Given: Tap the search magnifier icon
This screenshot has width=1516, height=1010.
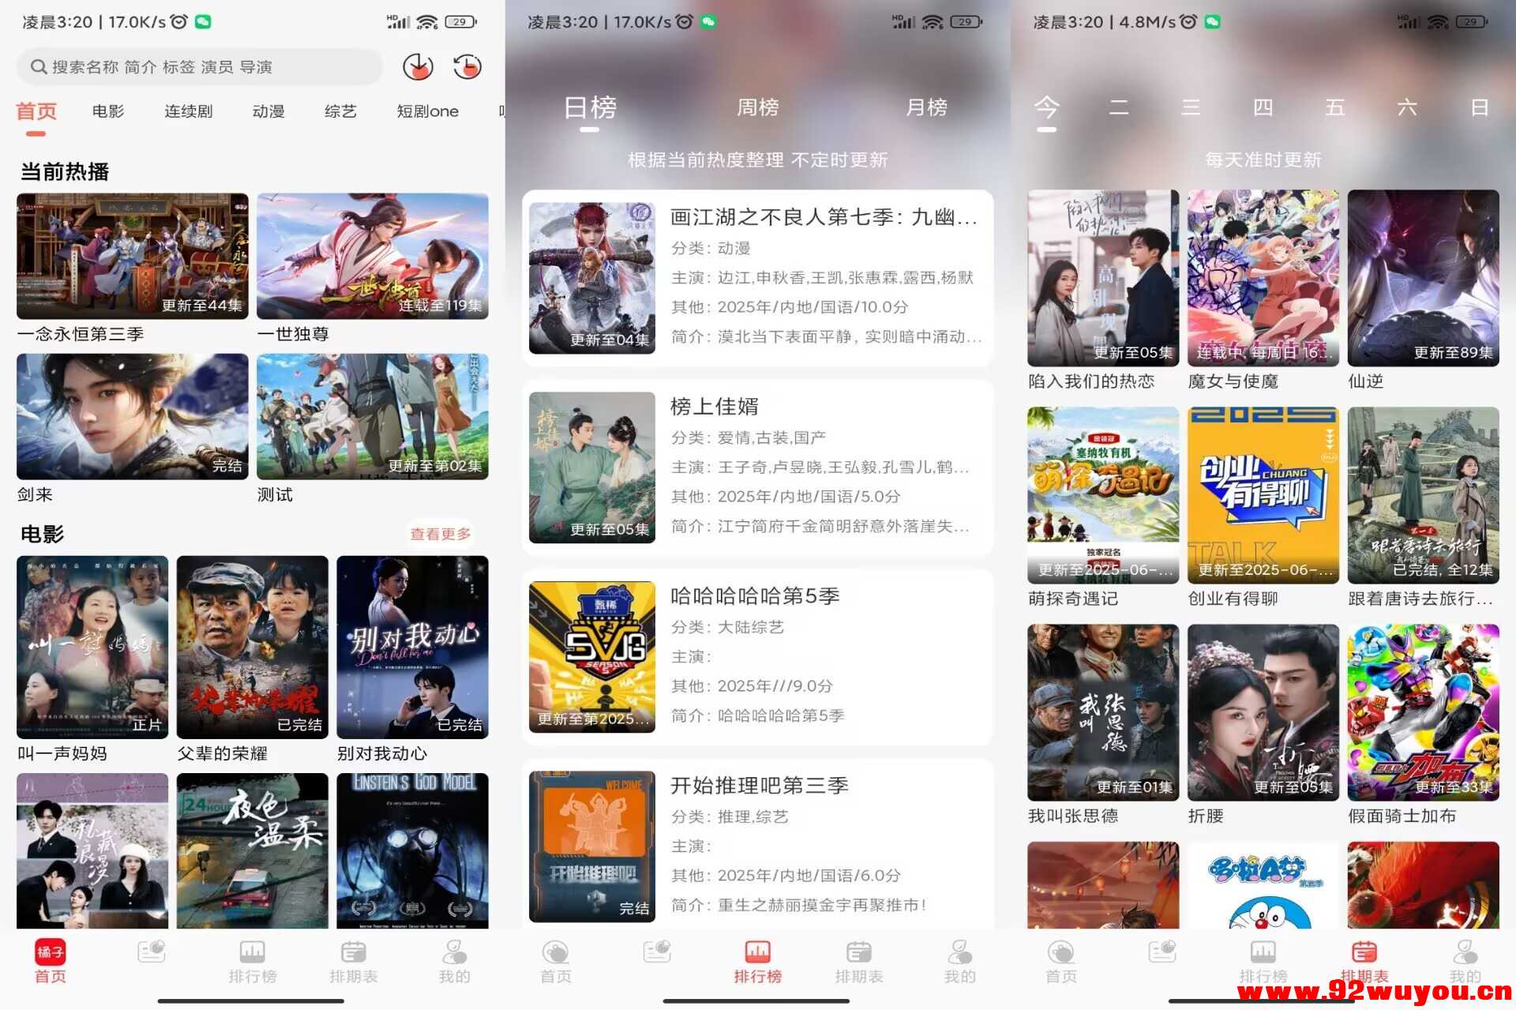Looking at the screenshot, I should (x=39, y=66).
